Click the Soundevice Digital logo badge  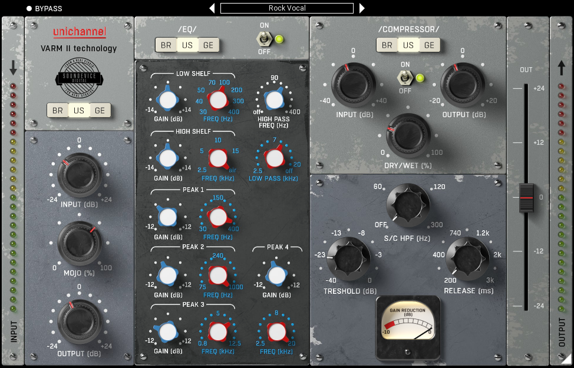click(79, 78)
